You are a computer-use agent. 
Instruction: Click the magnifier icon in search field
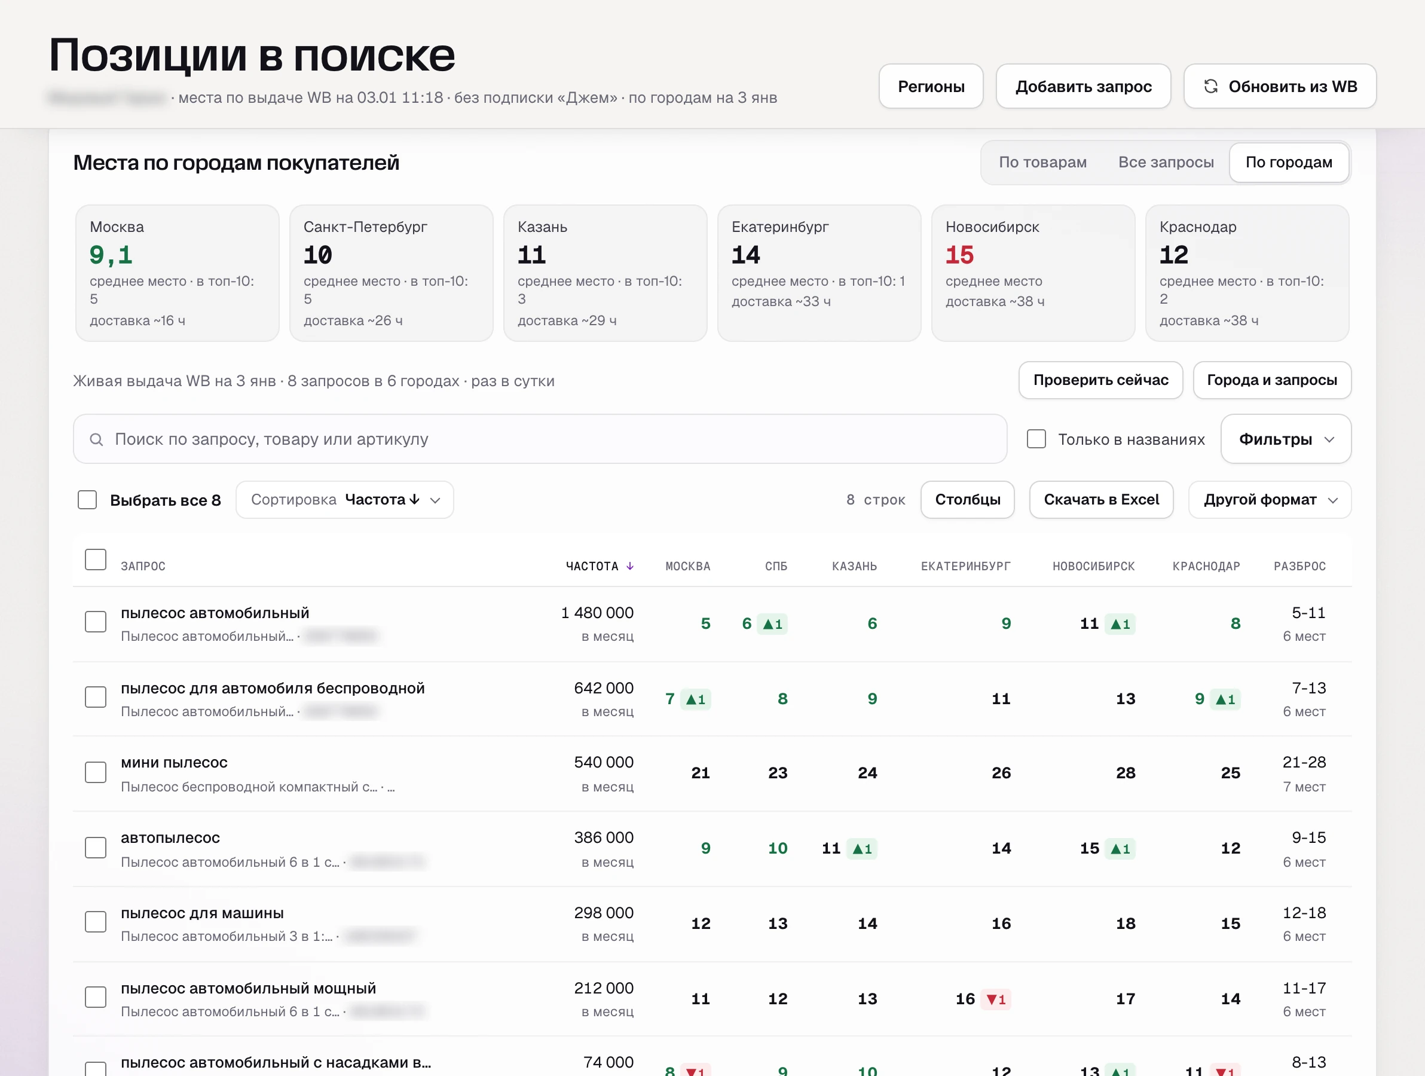pyautogui.click(x=96, y=439)
